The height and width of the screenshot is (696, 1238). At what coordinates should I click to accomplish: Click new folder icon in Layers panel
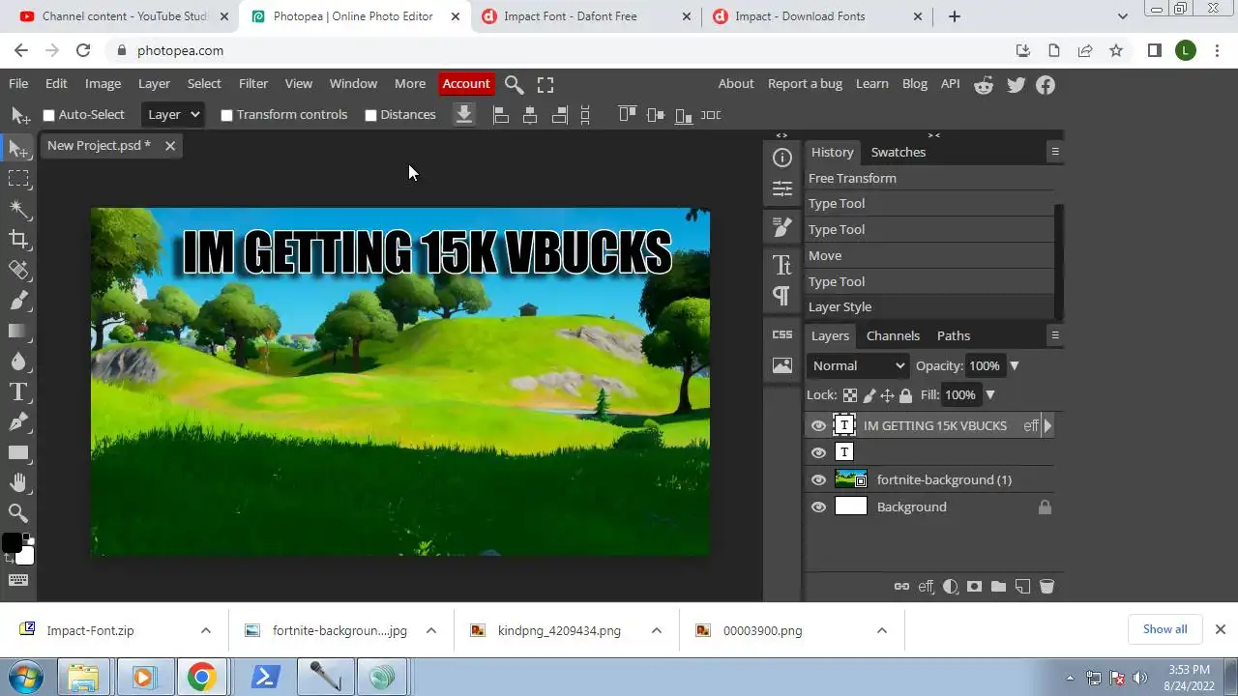[998, 586]
